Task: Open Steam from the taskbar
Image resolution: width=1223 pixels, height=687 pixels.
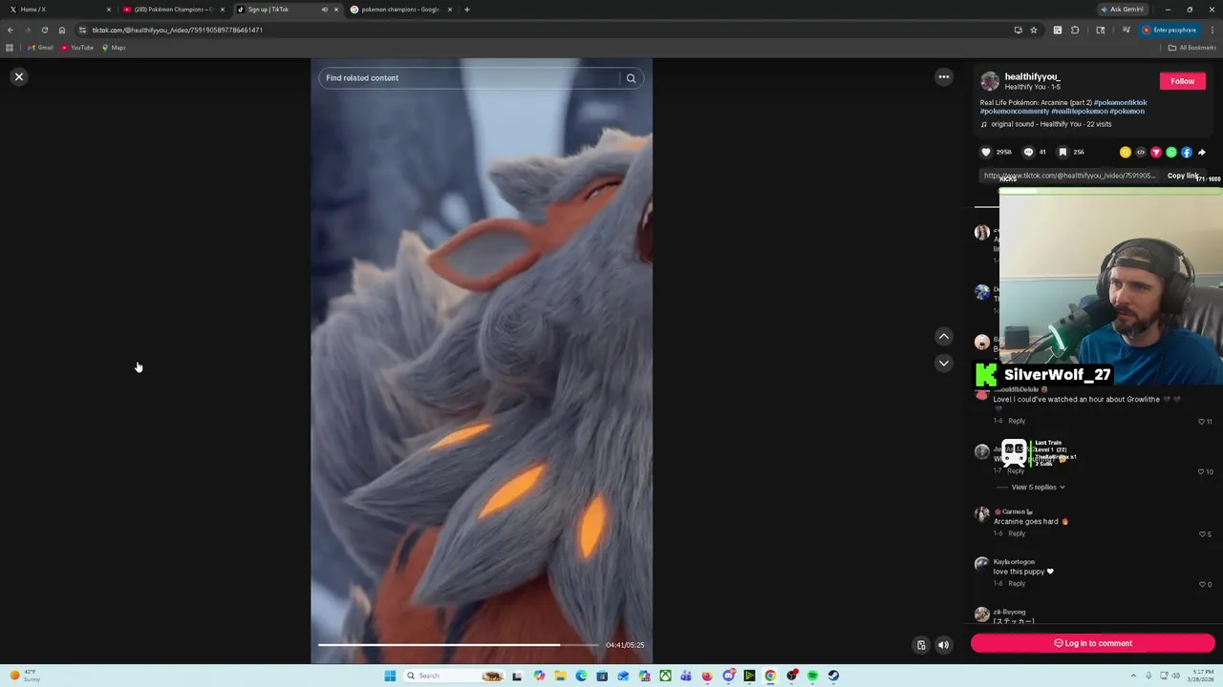Action: click(x=833, y=676)
